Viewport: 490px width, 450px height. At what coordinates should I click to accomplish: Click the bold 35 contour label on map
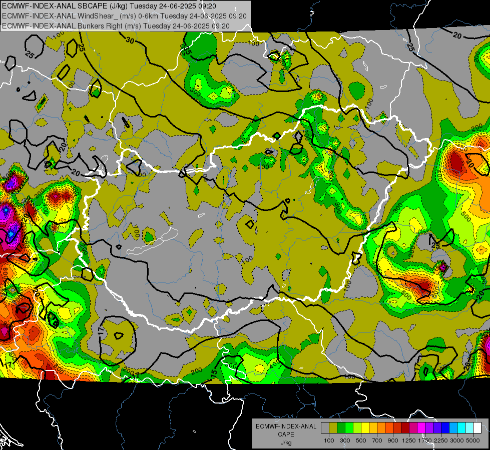[x=187, y=50]
